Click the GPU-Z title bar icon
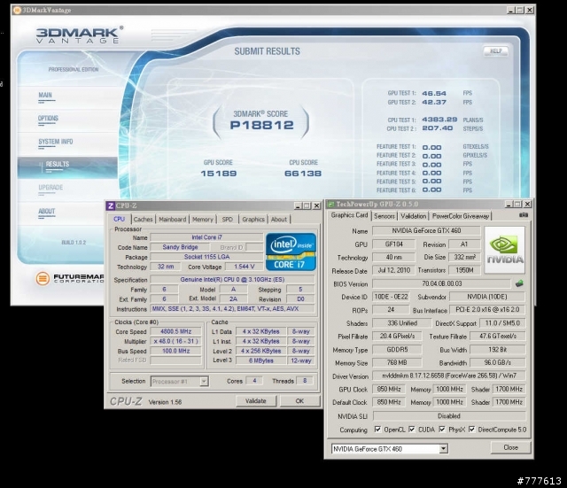Viewport: 567px width, 488px height. coord(330,205)
